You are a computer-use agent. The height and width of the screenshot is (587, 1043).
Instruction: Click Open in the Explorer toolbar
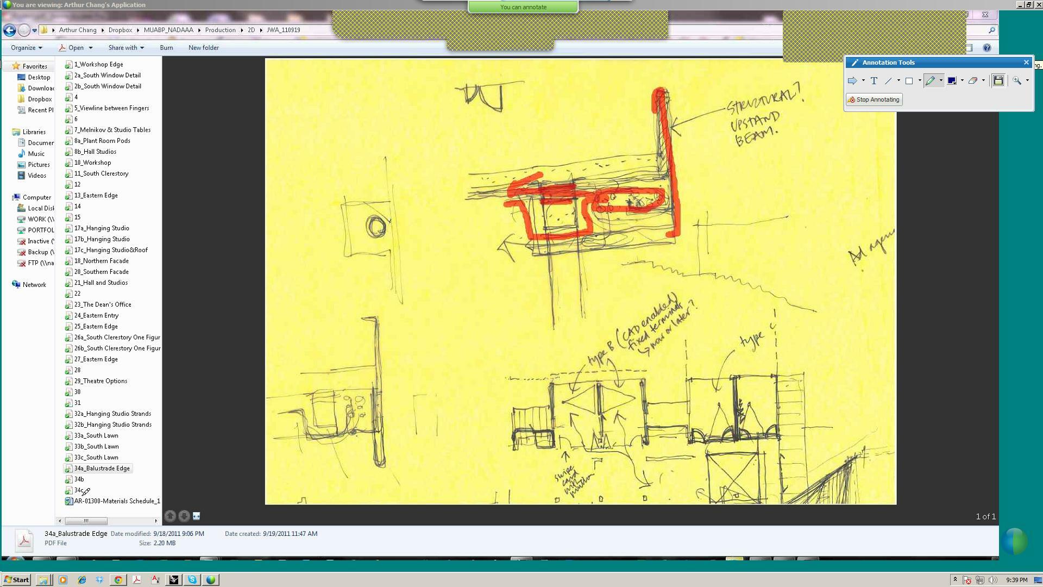coord(72,48)
